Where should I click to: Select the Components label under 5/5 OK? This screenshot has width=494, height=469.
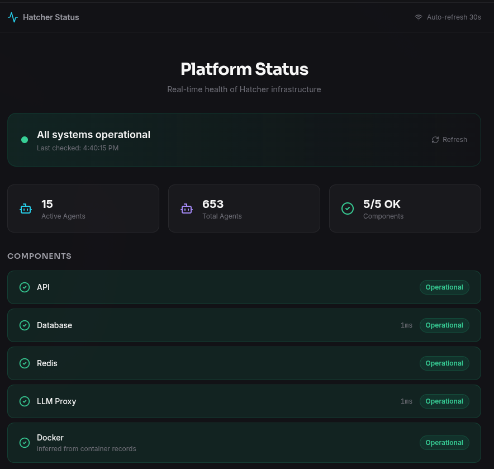[383, 216]
